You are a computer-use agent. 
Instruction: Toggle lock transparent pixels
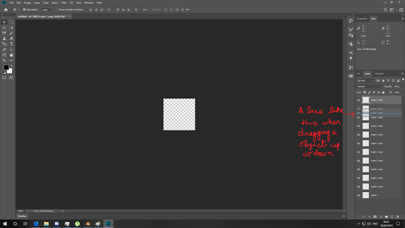364,92
